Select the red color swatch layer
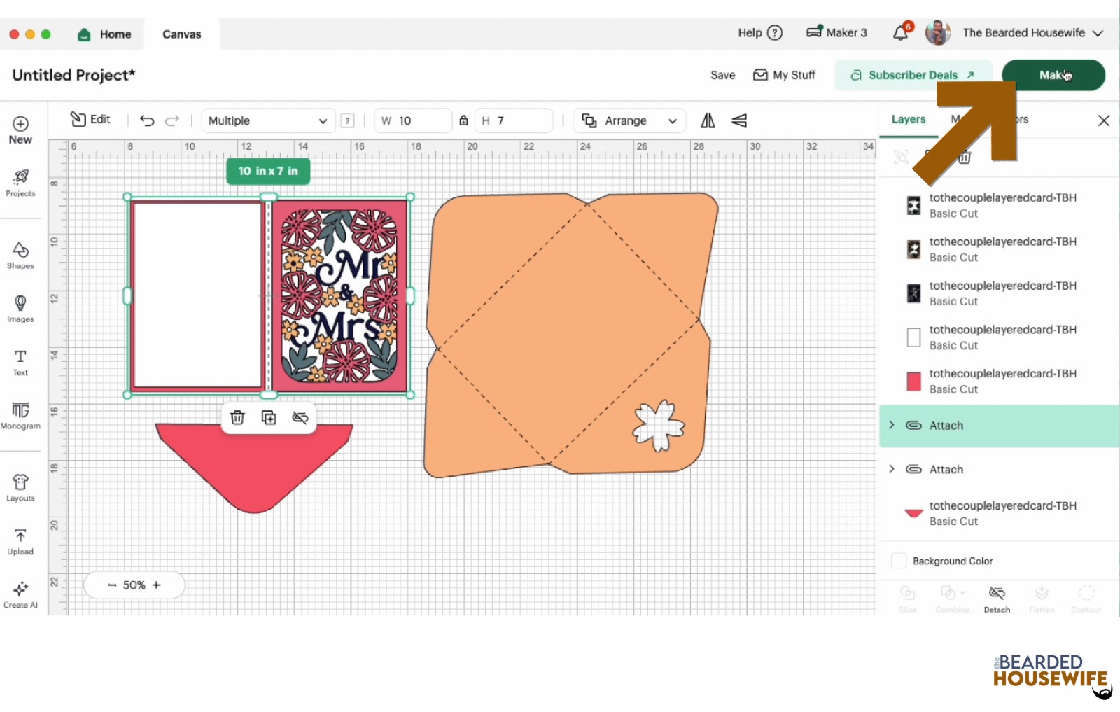 913,382
